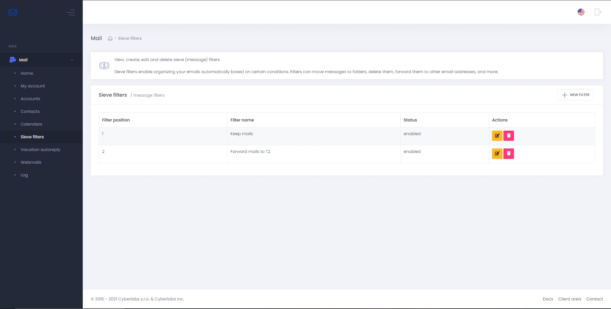Follow the Client area footer link
Viewport: 611px width, 309px height.
(569, 299)
